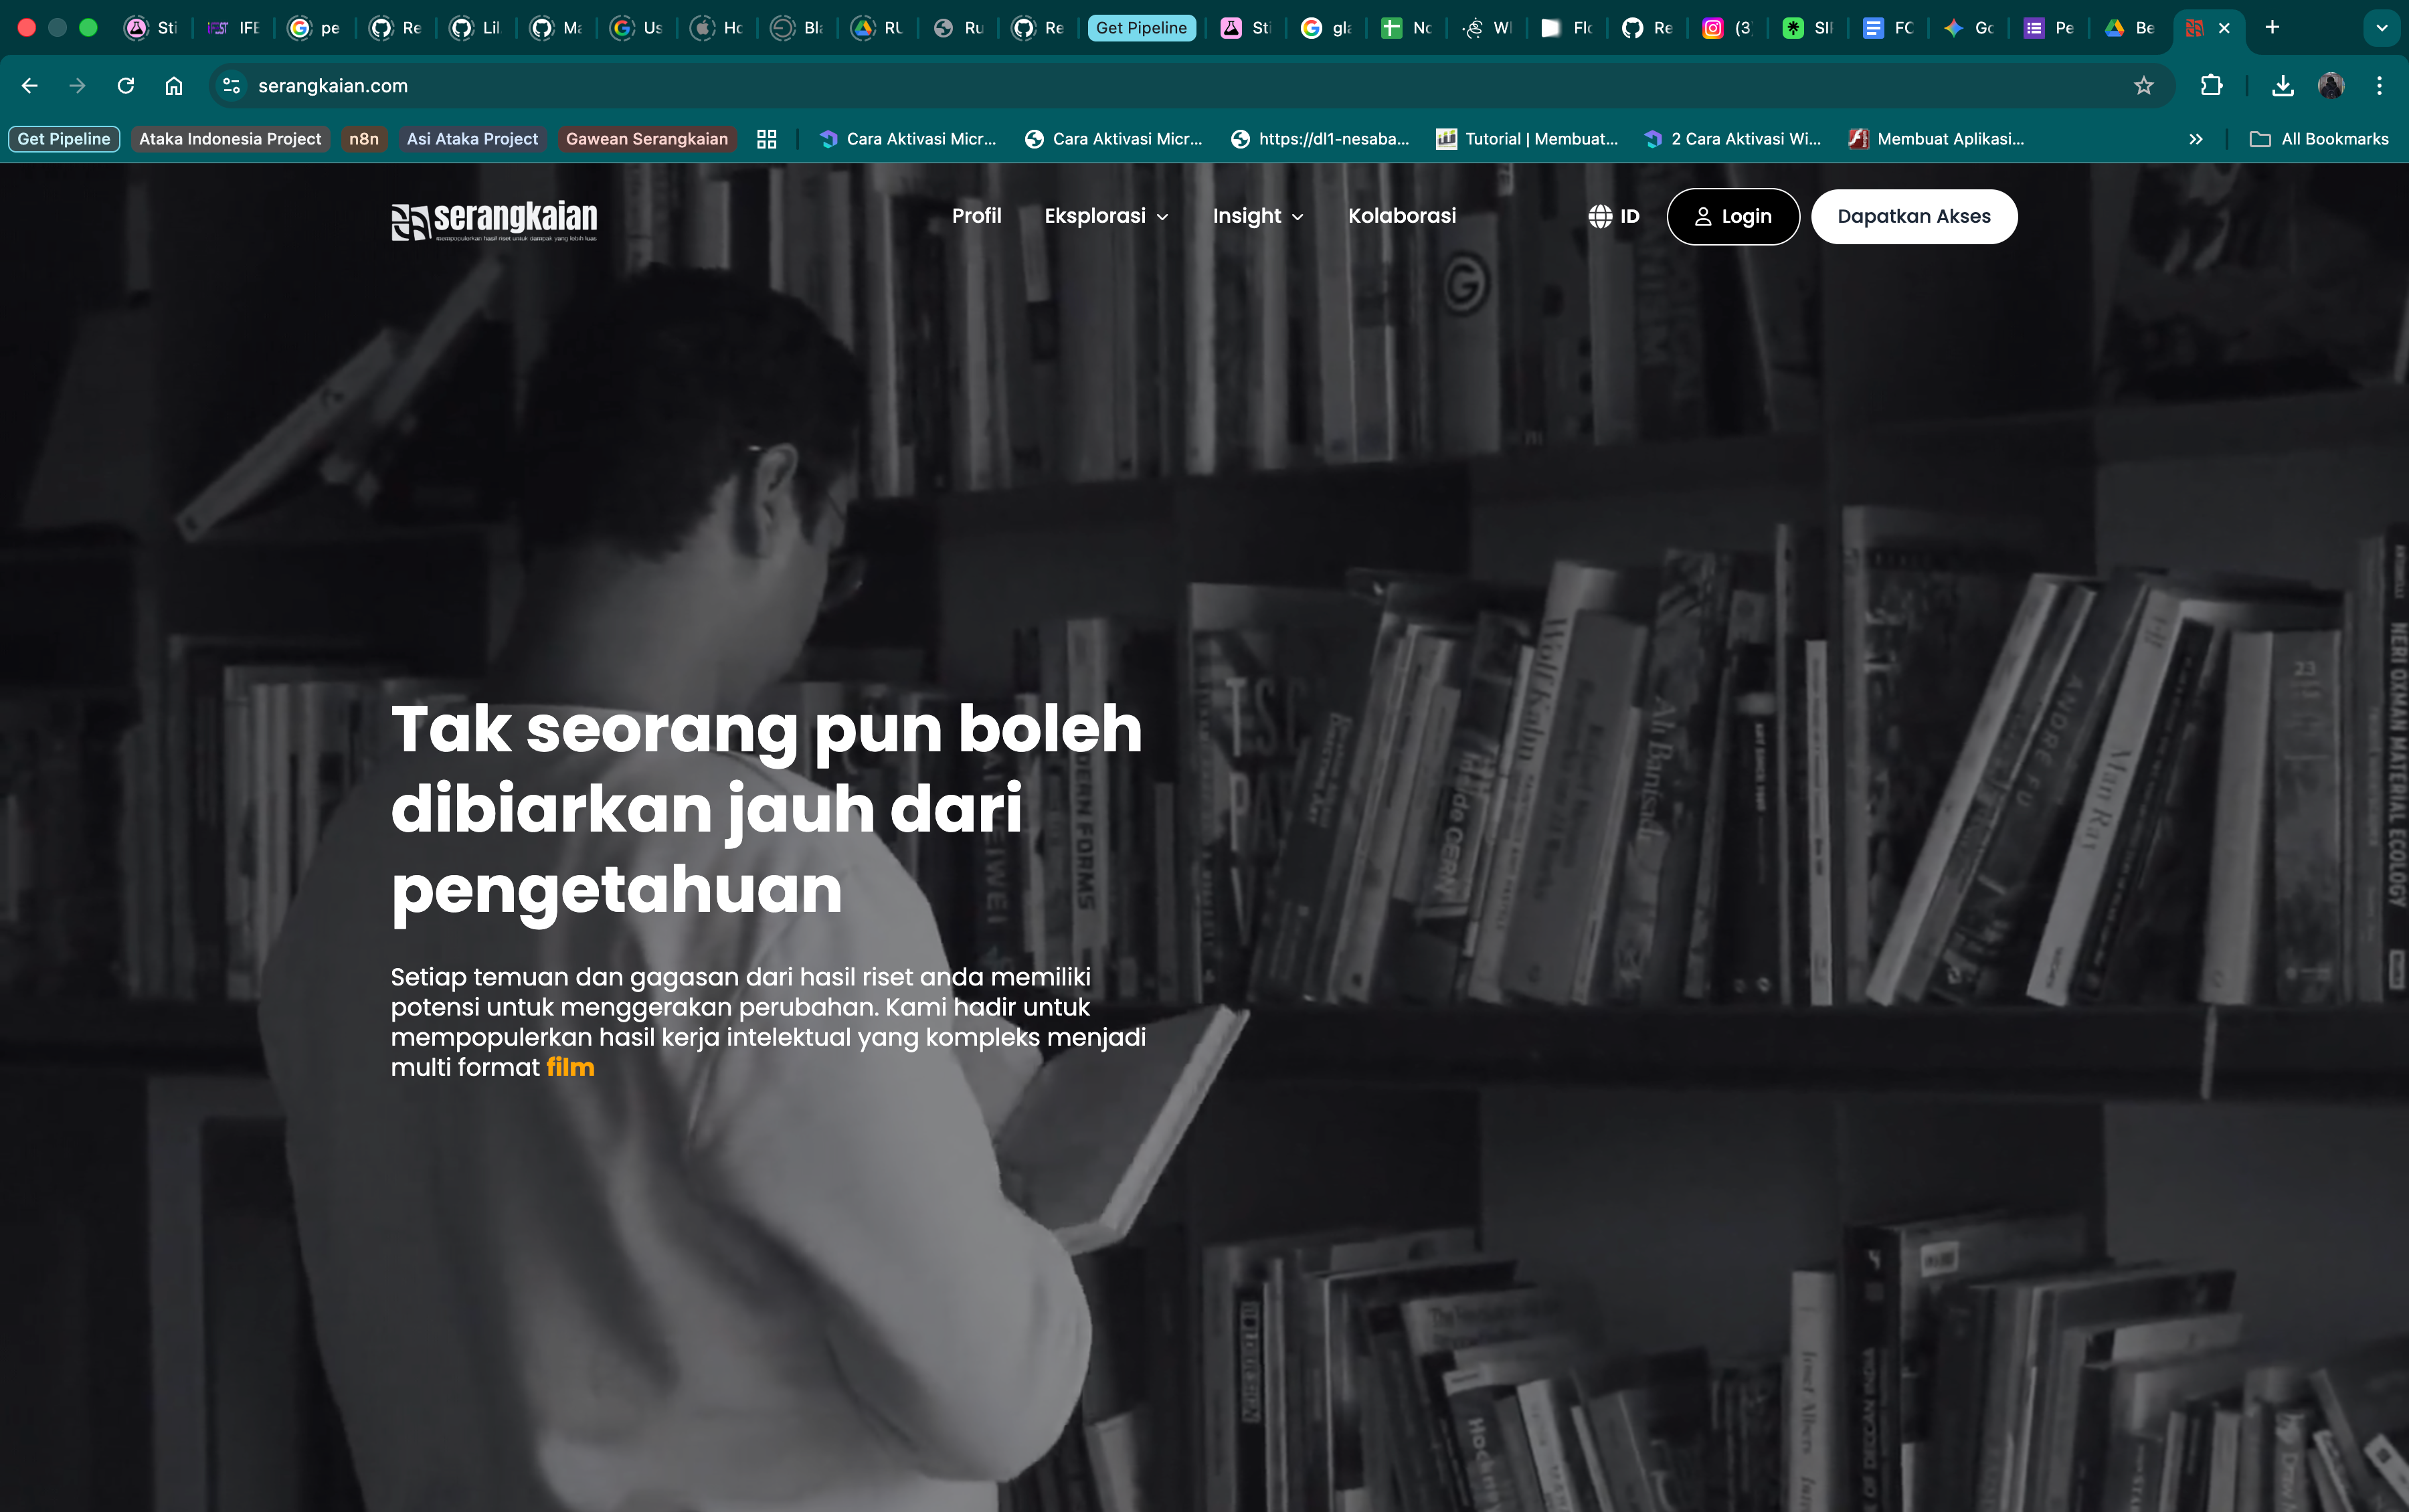Open Ataka Indonesia Project bookmark group
This screenshot has height=1512, width=2409.
[x=230, y=139]
